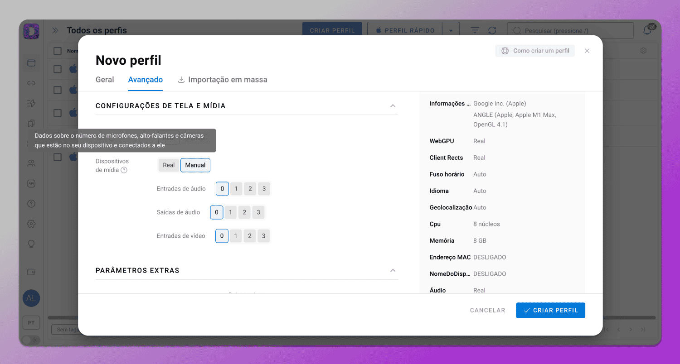Click the table column settings gear icon
Screen dimensions: 680x364
click(643, 51)
